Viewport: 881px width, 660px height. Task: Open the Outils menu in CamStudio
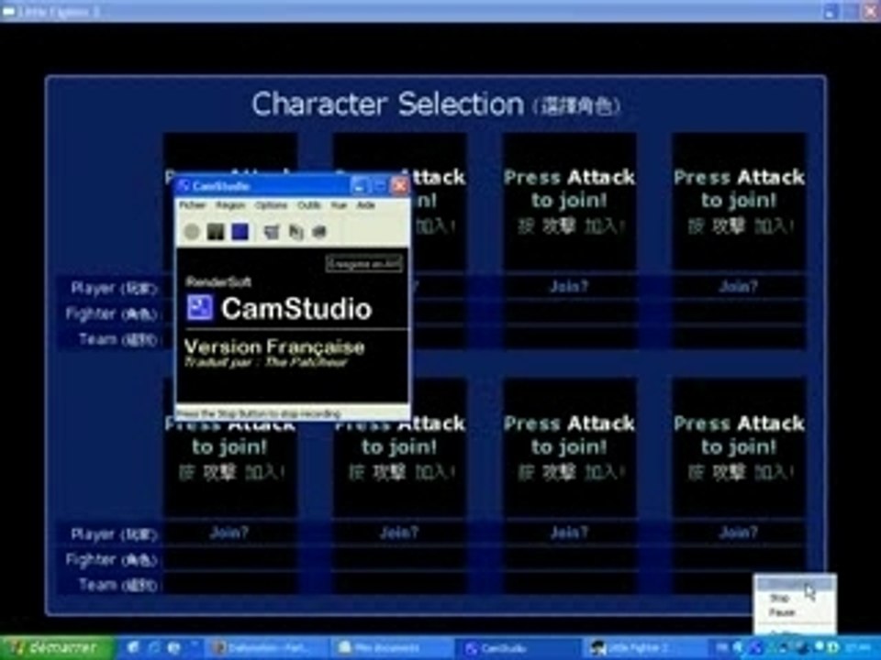coord(309,205)
